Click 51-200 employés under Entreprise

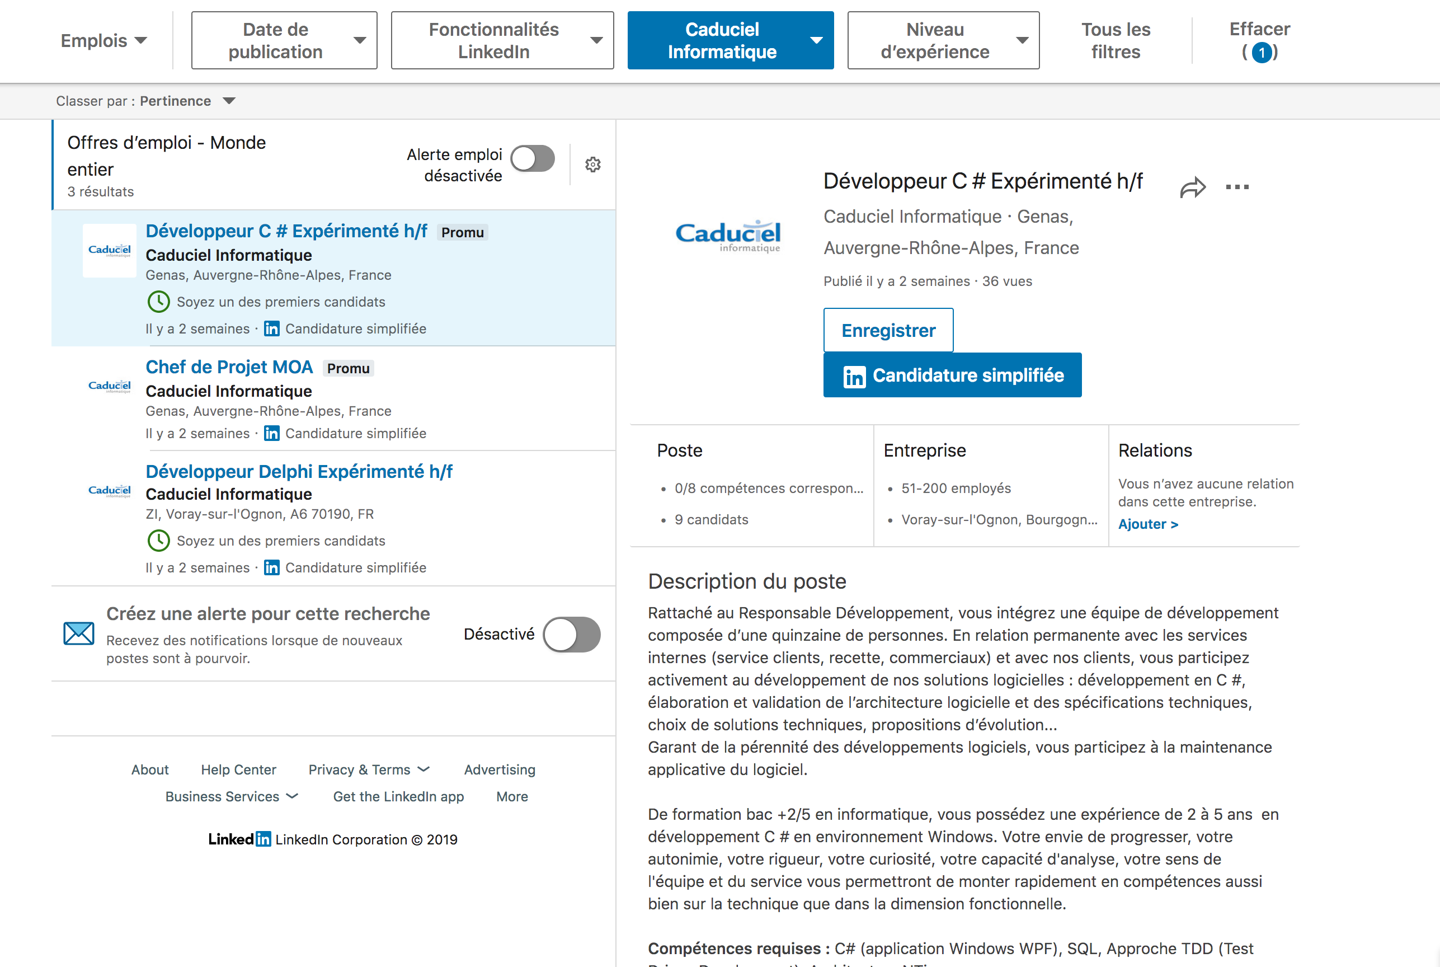coord(956,489)
